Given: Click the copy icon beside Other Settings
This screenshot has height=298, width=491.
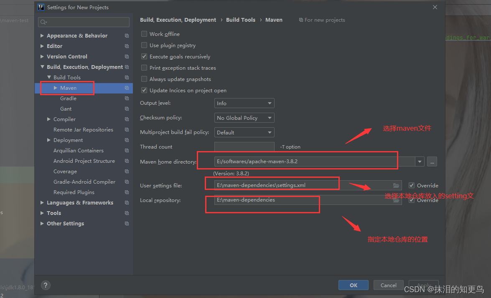Looking at the screenshot, I should coord(127,224).
